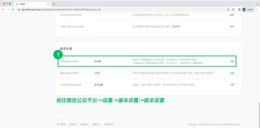Viewport: 260px width, 128px height.
Task: Click the 版本设置 section heading
Action: (66, 49)
